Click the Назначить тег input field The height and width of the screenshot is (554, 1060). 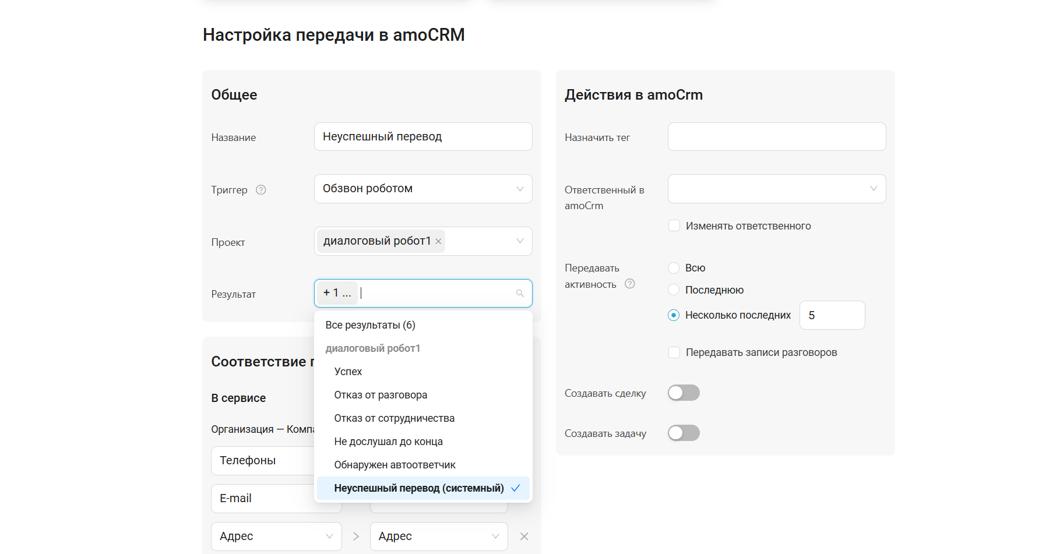(776, 137)
